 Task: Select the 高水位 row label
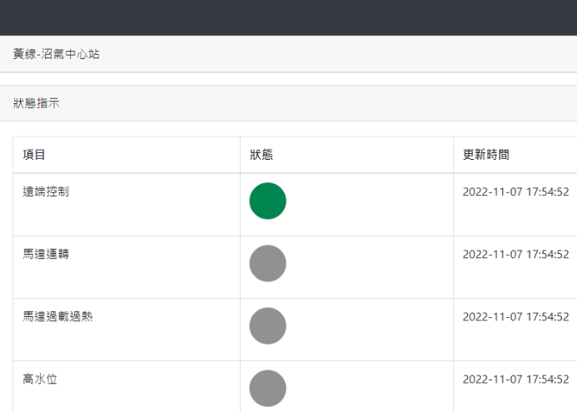pyautogui.click(x=40, y=380)
